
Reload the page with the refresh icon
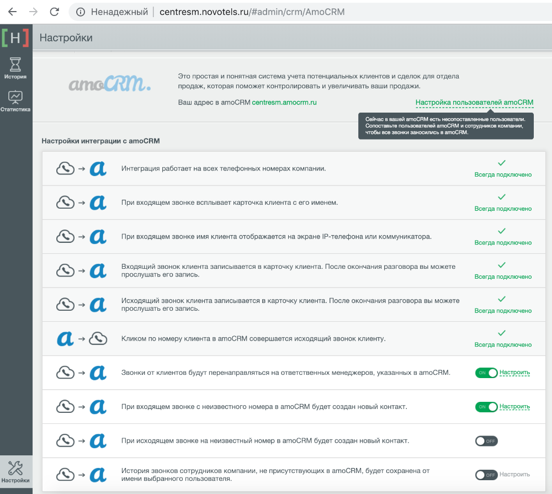click(x=54, y=12)
